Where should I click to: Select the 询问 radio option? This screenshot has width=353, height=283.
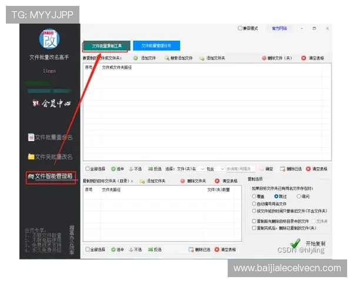[x=299, y=196]
